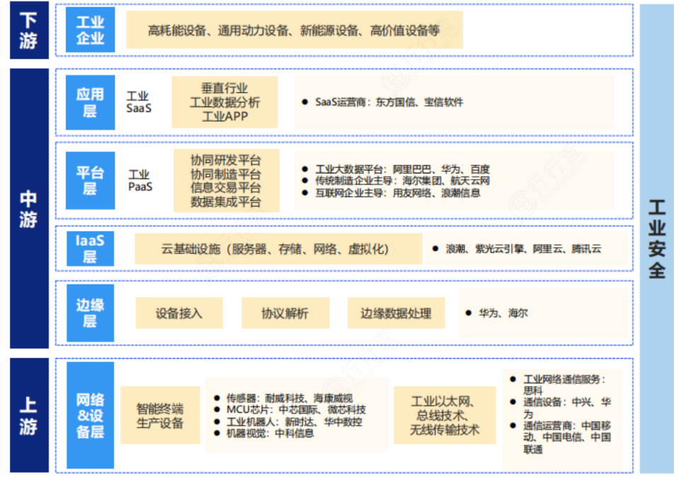Click the 应用层 blue label box

pos(90,103)
